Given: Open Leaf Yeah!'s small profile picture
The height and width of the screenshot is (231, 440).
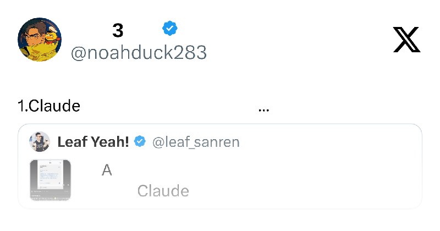Looking at the screenshot, I should pos(40,142).
